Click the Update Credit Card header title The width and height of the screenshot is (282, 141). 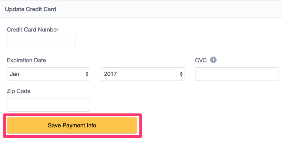[x=31, y=9]
